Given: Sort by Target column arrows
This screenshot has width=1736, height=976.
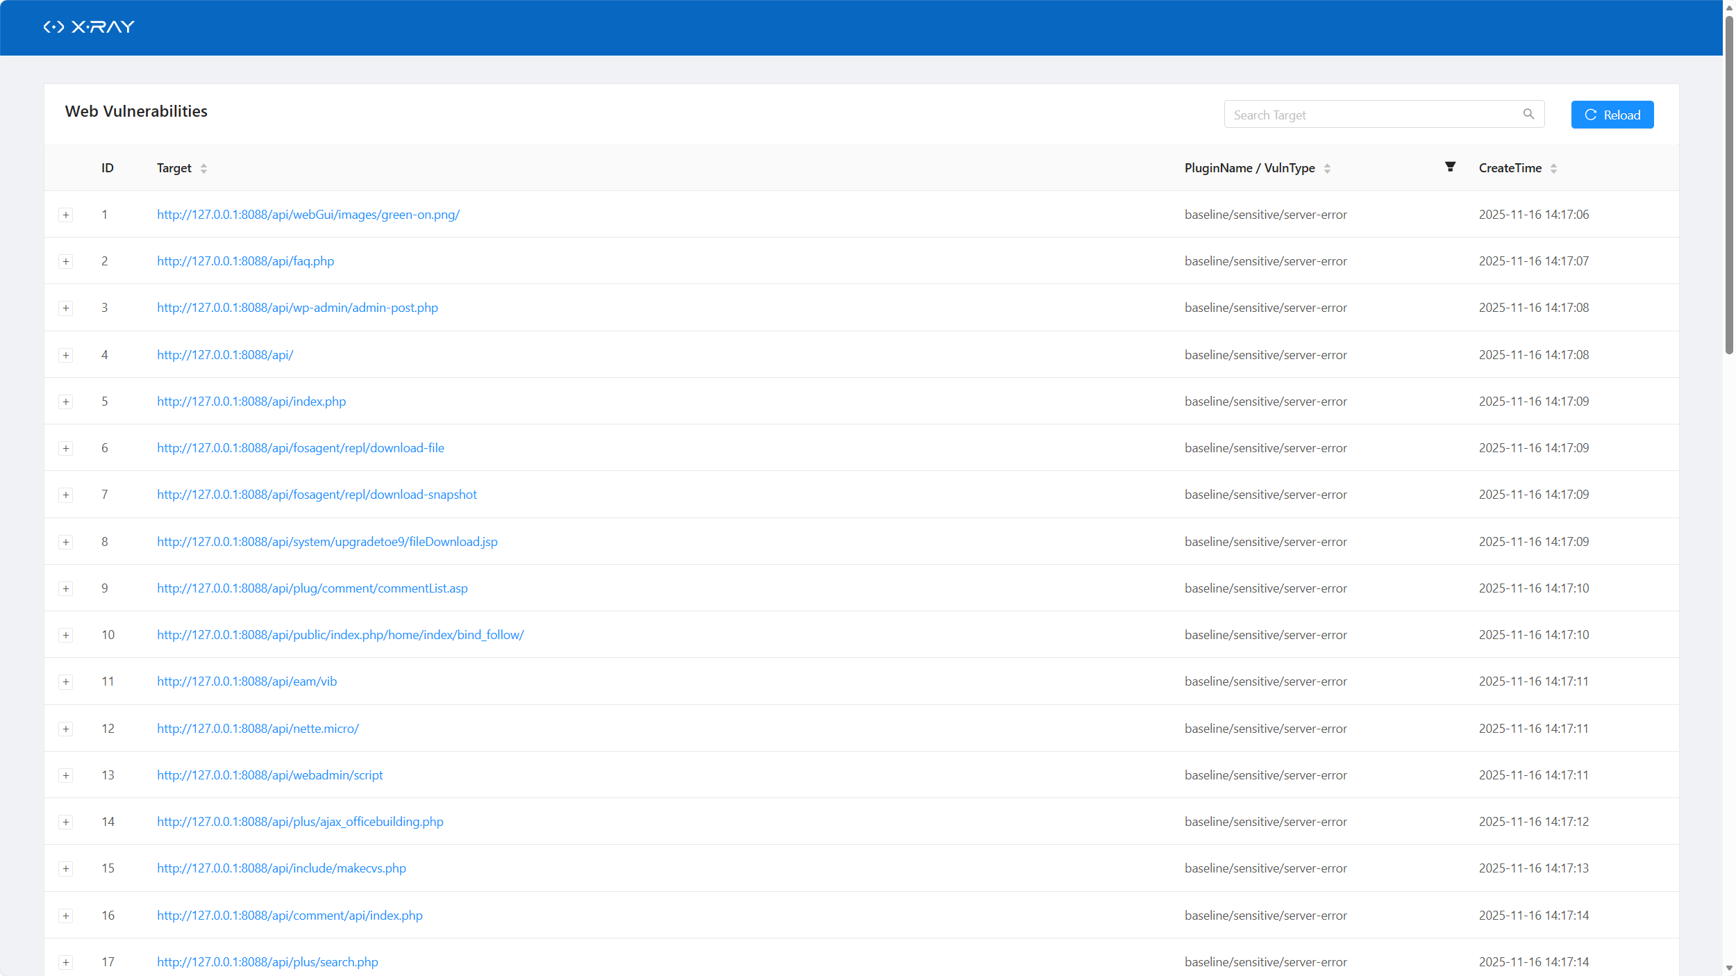Looking at the screenshot, I should click(x=203, y=168).
